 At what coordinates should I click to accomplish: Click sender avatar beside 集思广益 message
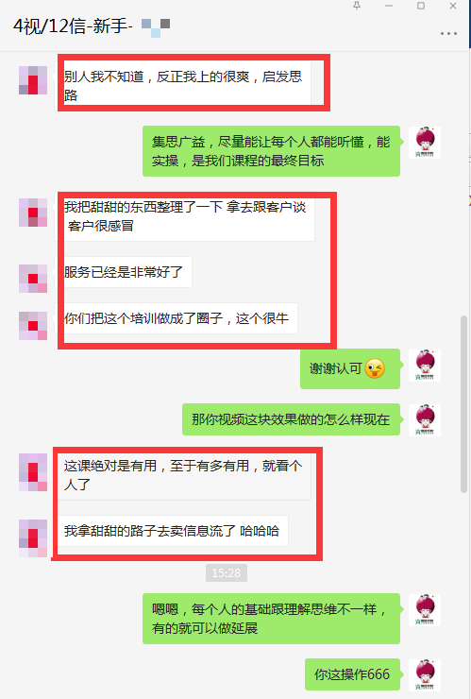[425, 143]
